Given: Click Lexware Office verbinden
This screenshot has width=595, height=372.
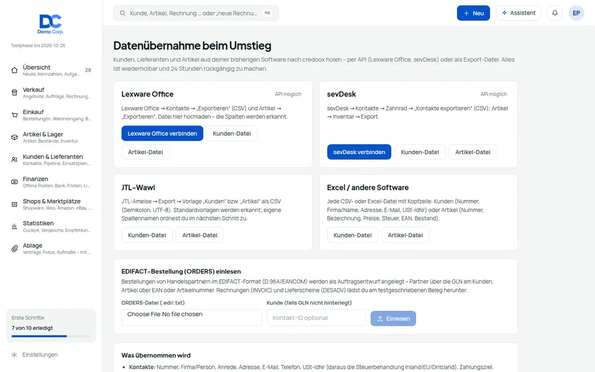Looking at the screenshot, I should [x=162, y=134].
